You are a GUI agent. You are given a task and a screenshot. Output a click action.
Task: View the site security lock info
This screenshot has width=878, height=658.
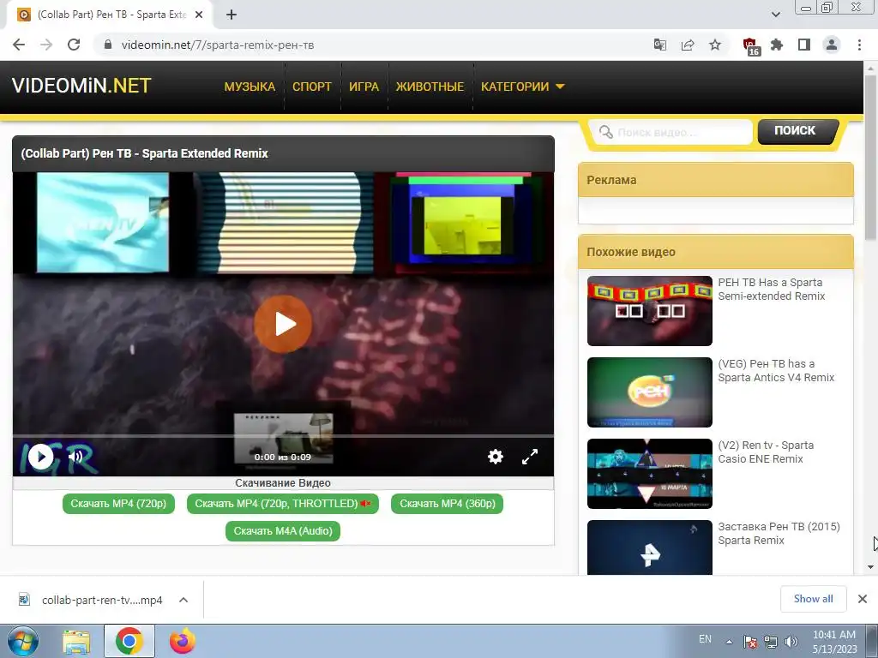point(109,45)
